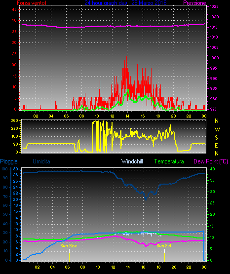
Task: Click the 'Temperatura' legend label
Action: (169, 161)
